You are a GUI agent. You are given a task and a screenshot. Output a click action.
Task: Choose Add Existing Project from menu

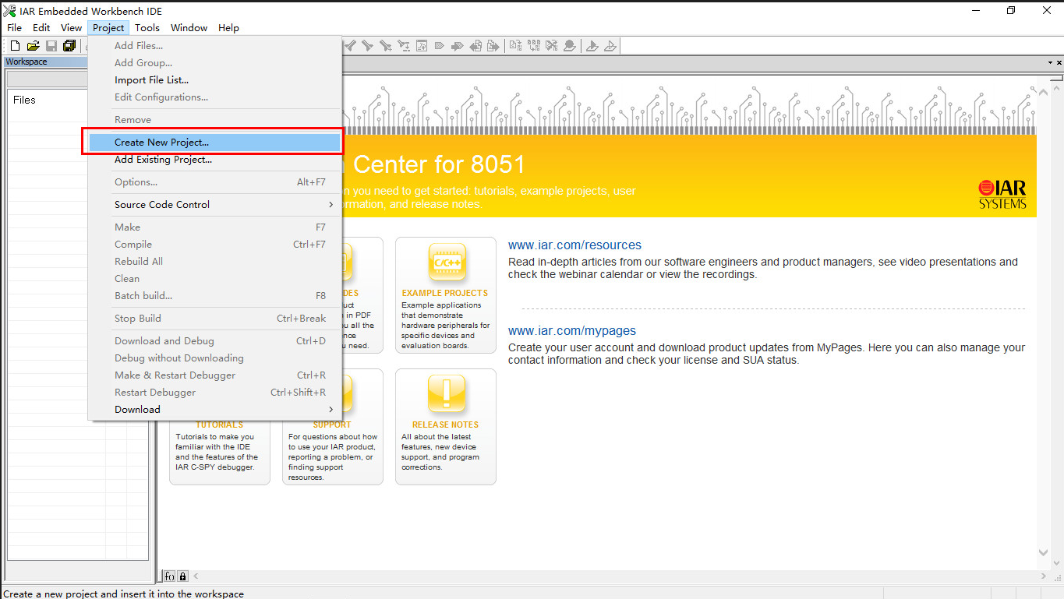pyautogui.click(x=163, y=160)
